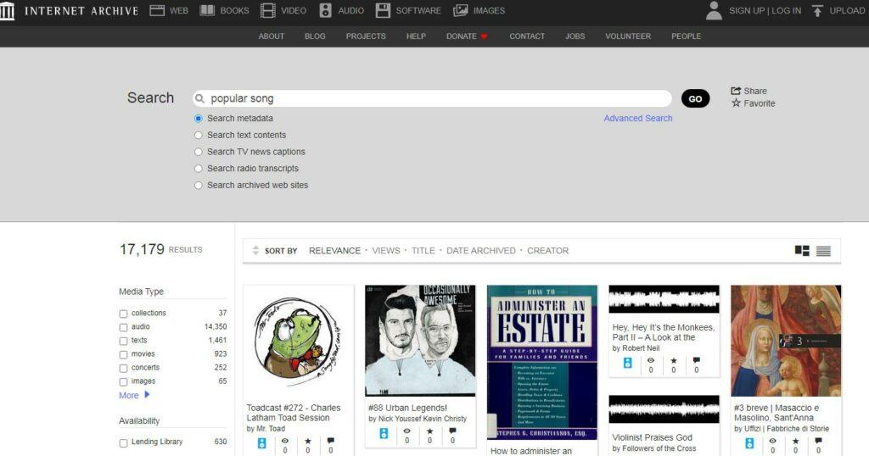Open the Volunteer menu item

coord(628,36)
